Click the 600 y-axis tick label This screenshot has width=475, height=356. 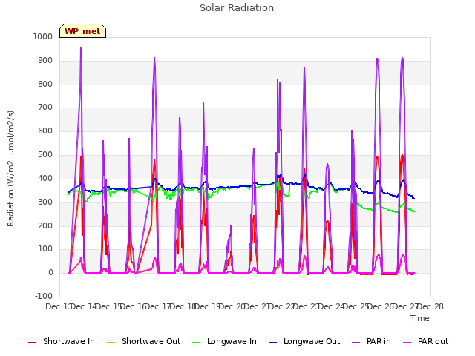point(45,131)
